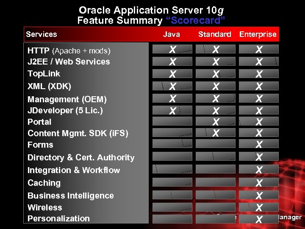Click the X in J2EE row, Standard column

[216, 61]
